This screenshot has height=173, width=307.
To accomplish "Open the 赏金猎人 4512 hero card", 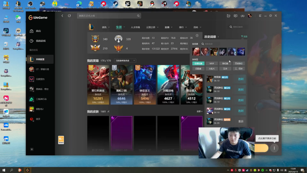I will 191,85.
